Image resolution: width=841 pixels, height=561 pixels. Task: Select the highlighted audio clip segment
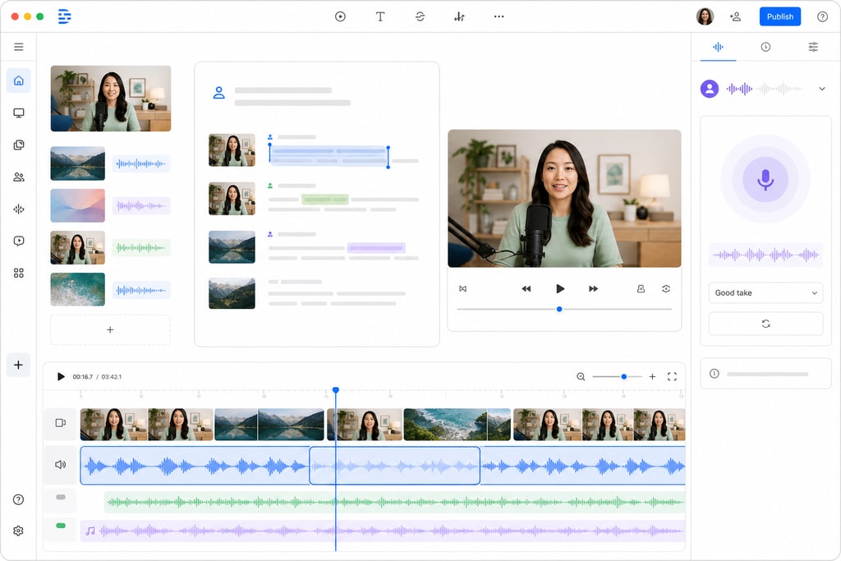click(x=394, y=466)
